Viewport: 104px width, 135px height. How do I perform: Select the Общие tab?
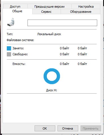(17, 11)
